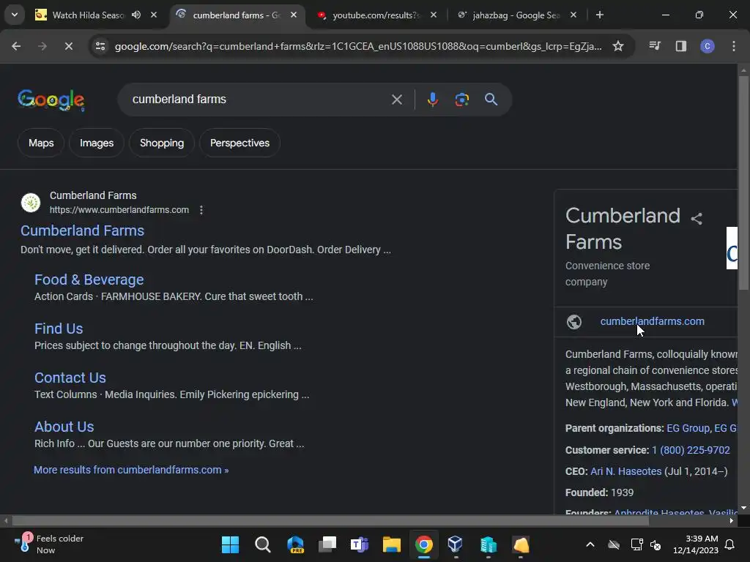Open Windows taskbar Search
This screenshot has height=562, width=750.
263,544
